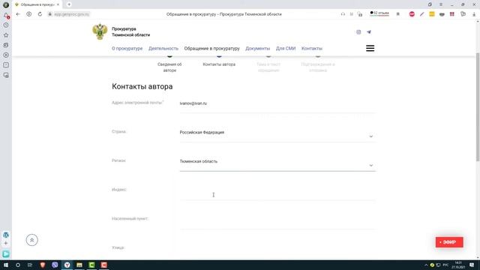Show hidden system tray icons chevron

[x=426, y=265]
